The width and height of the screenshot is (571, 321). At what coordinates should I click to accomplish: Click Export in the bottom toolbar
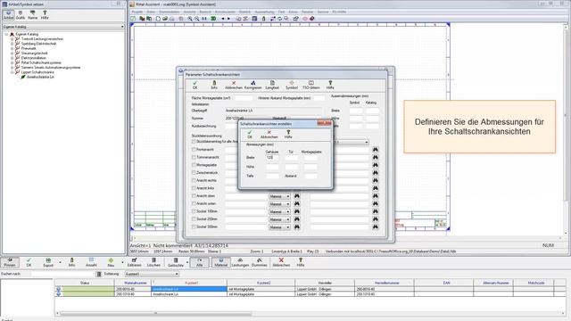click(x=48, y=262)
